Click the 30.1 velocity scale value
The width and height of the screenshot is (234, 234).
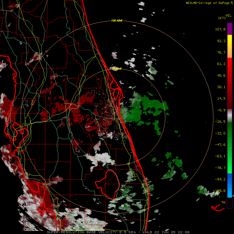click(x=221, y=87)
